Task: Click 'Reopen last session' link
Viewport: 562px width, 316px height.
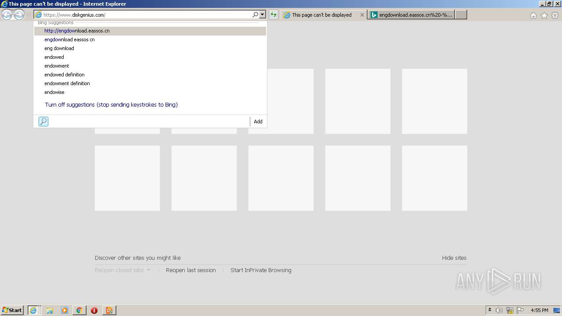Action: tap(191, 270)
